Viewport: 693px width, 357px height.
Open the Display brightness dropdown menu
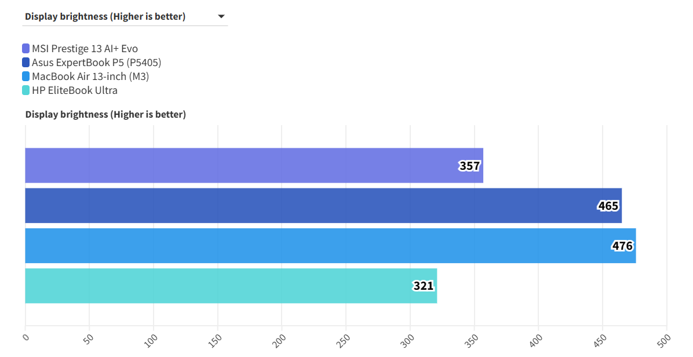click(x=125, y=16)
